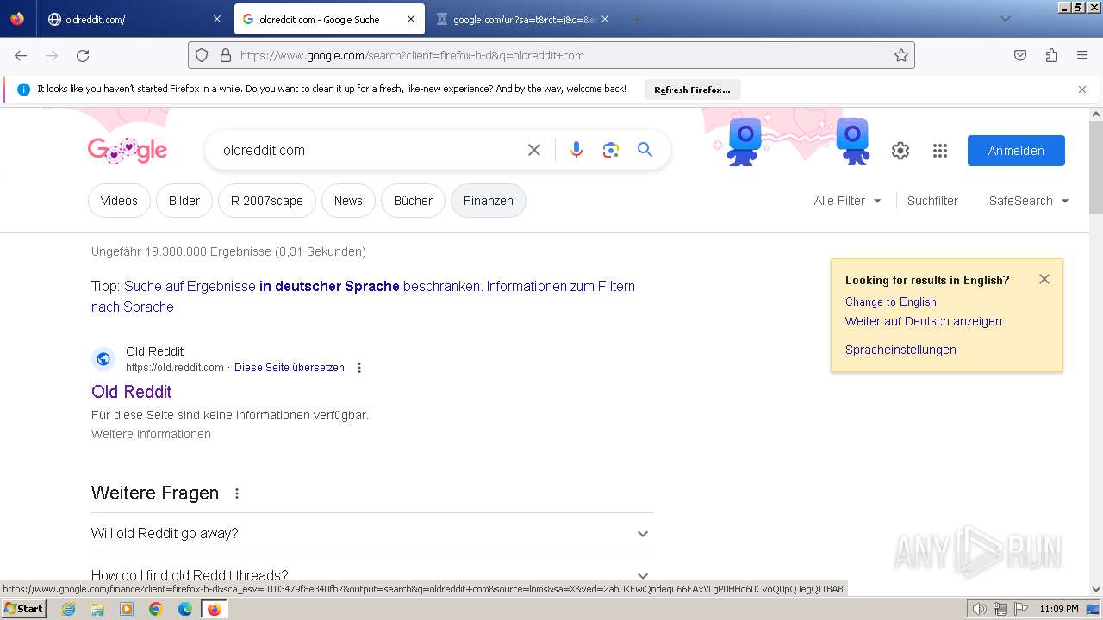This screenshot has width=1103, height=620.
Task: Open a new tab with the plus button
Action: point(638,19)
